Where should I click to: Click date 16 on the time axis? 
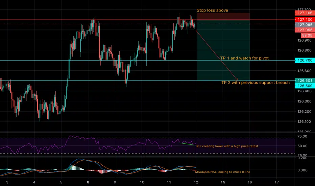pos(250,182)
